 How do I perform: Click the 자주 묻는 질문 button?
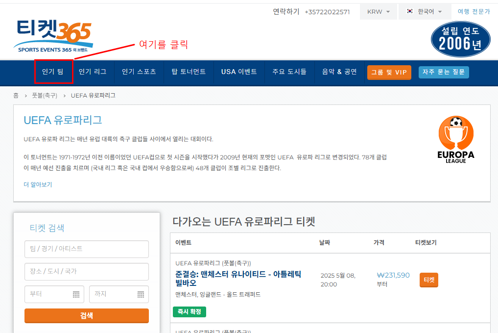tap(443, 72)
